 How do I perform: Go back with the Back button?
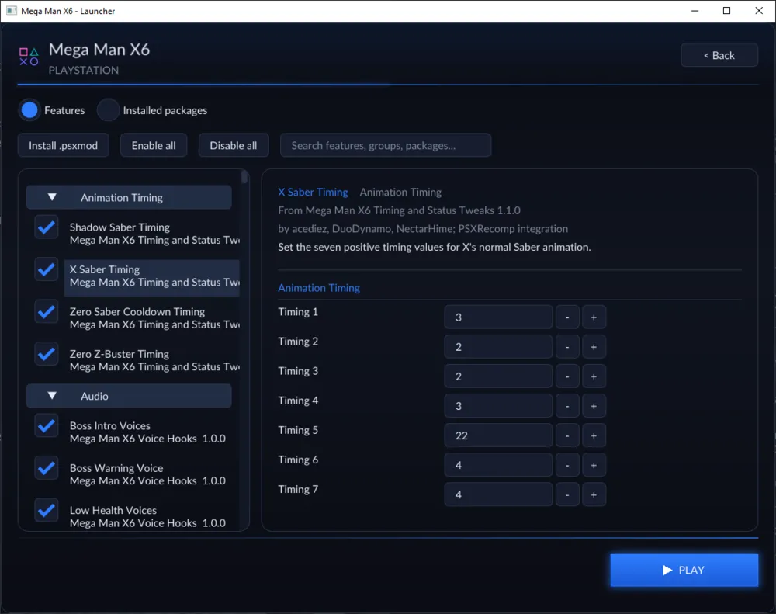coord(719,55)
